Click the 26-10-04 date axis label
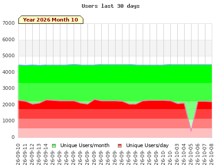 point(184,154)
